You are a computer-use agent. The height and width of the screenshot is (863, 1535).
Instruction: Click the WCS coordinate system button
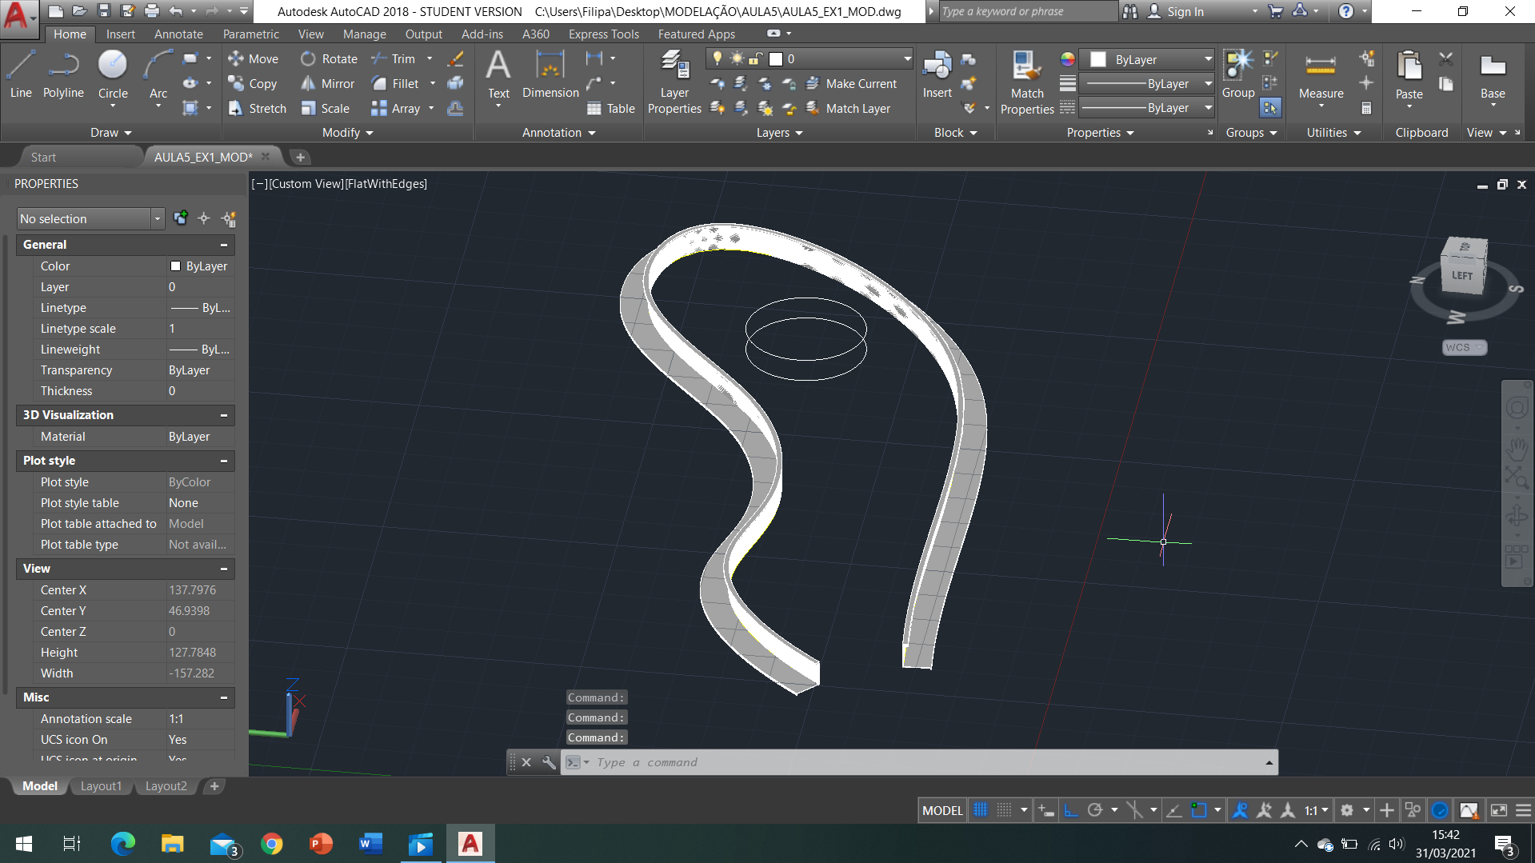tap(1464, 347)
